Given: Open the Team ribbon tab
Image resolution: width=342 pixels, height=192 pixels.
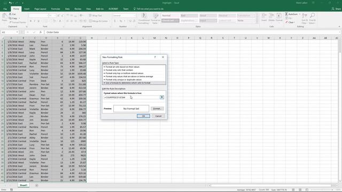Looking at the screenshot, I should pos(126,9).
